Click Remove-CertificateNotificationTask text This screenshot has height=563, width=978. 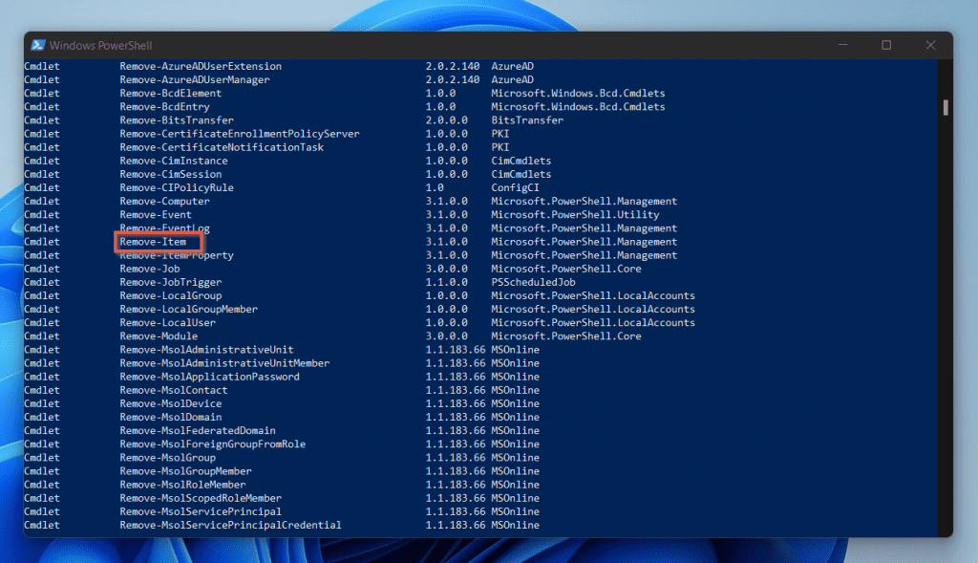pyautogui.click(x=222, y=147)
